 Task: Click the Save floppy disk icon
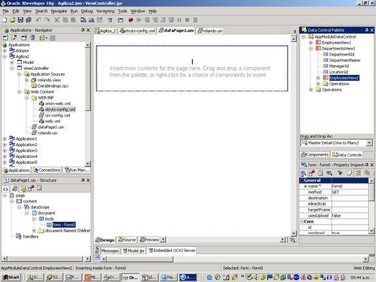pos(20,20)
